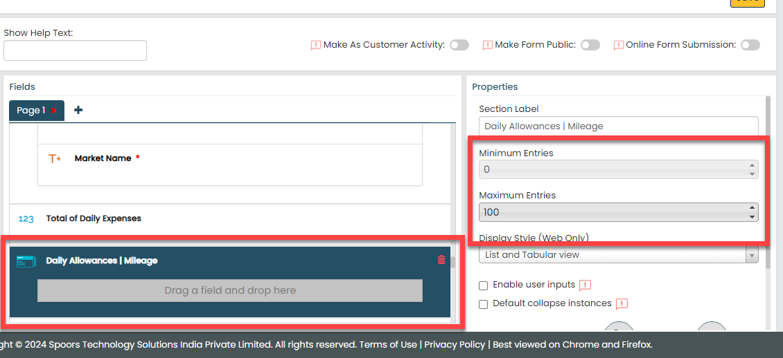The width and height of the screenshot is (783, 358).
Task: Delete the Daily Allowances section via trash icon
Action: pos(441,260)
